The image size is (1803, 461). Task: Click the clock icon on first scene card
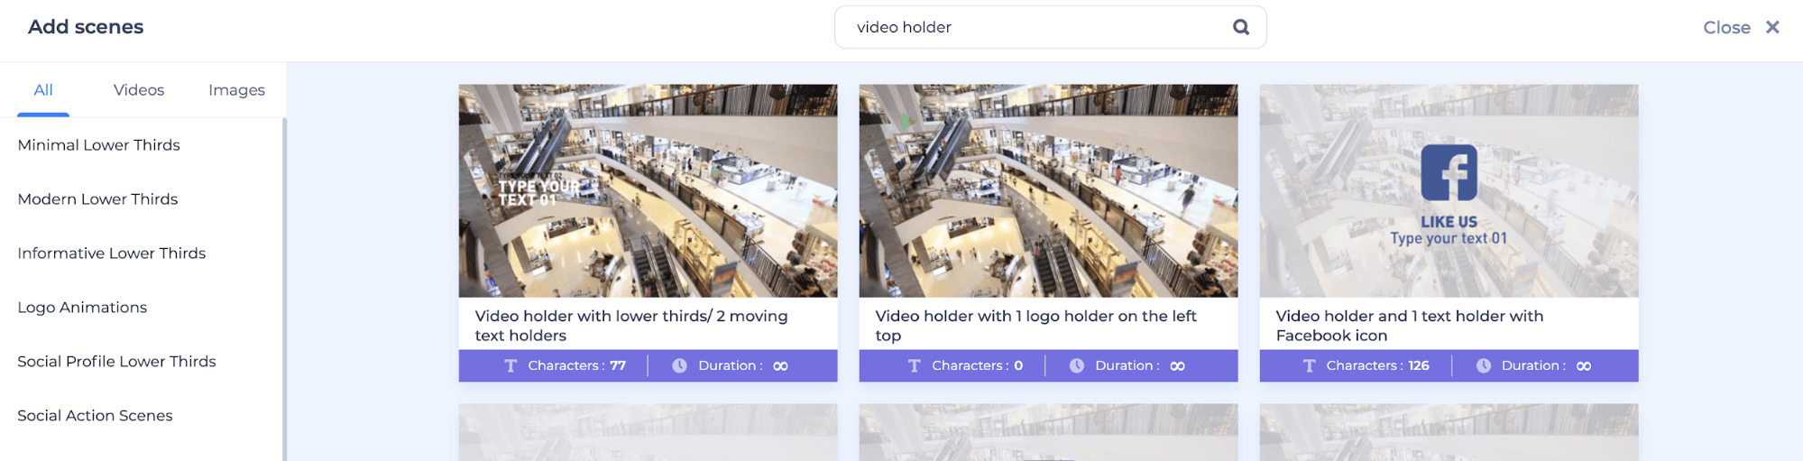point(679,365)
